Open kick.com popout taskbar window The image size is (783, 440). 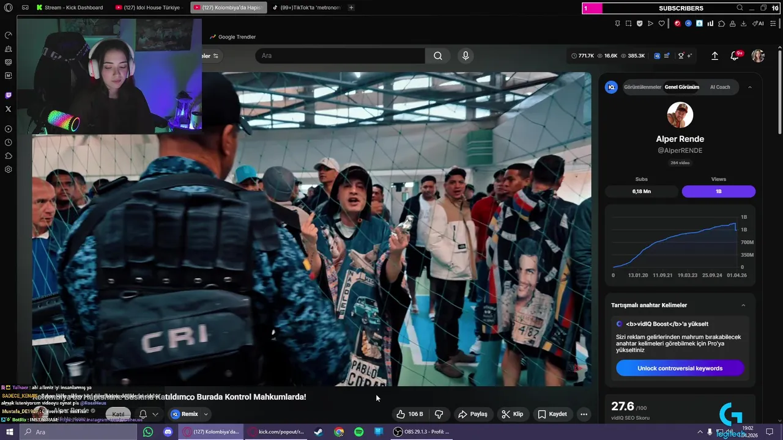pos(275,431)
